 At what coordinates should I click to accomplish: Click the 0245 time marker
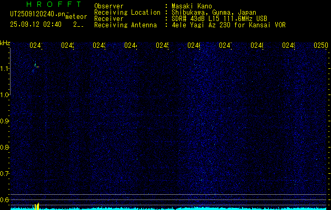pos(162,45)
